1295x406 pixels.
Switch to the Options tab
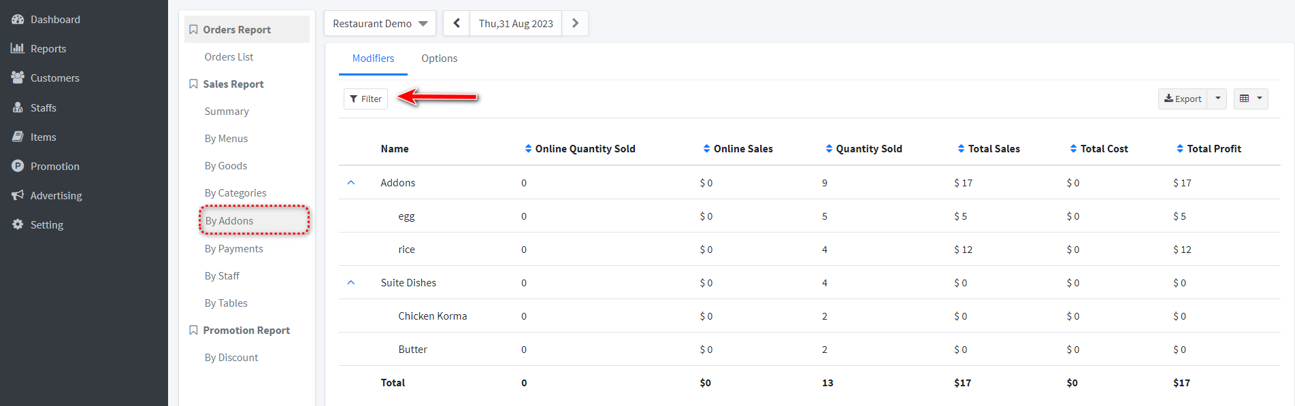pyautogui.click(x=439, y=58)
